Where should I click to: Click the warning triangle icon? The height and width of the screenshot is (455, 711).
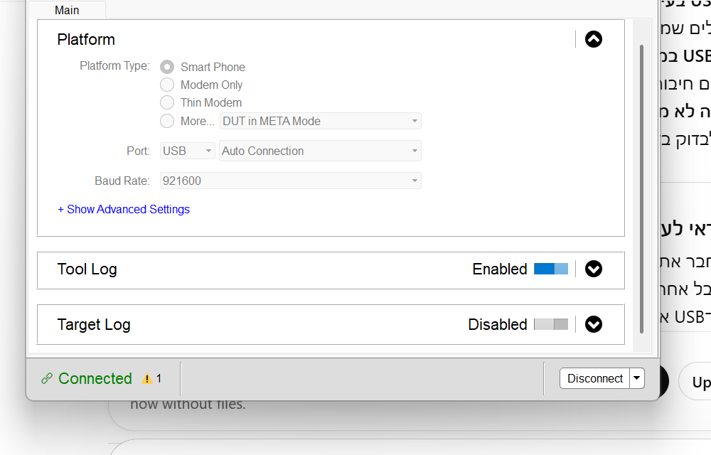(147, 378)
